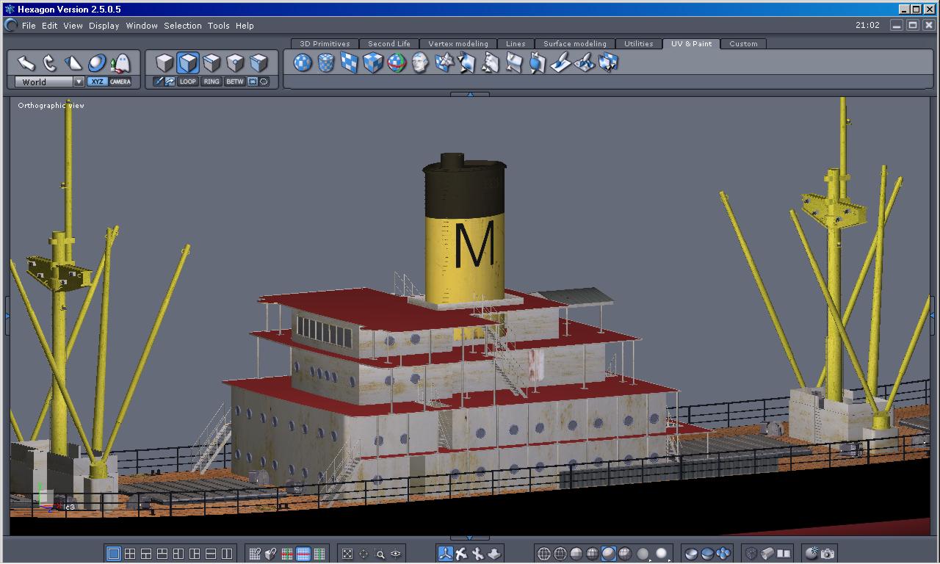The height and width of the screenshot is (564, 940).
Task: Enable CAMERA manipulator mode
Action: pyautogui.click(x=120, y=82)
